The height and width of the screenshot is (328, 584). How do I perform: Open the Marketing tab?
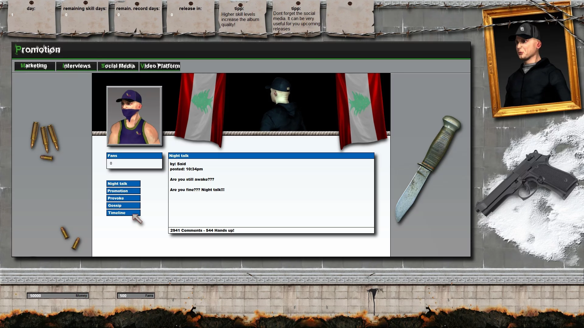point(35,66)
